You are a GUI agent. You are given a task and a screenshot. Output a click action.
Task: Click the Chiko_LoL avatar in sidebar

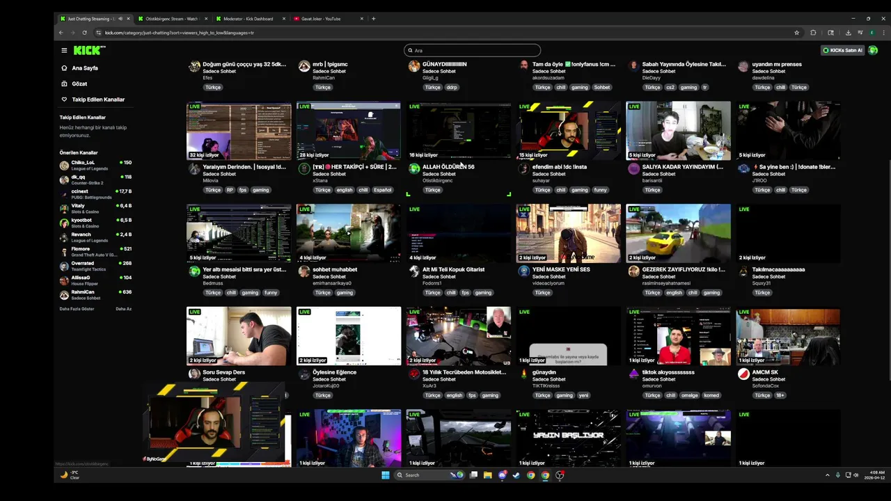click(64, 166)
